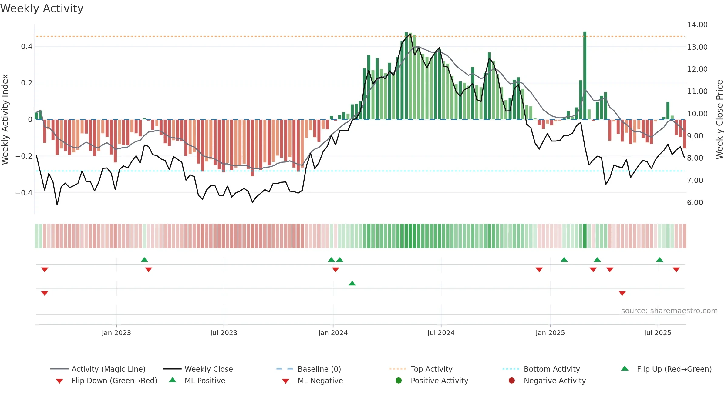Image resolution: width=728 pixels, height=409 pixels.
Task: Click the flip-down marker just before Jan 2025
Action: coord(539,270)
